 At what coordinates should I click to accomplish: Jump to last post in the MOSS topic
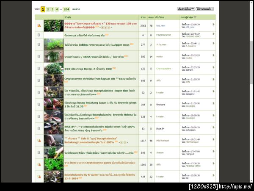click(213, 55)
